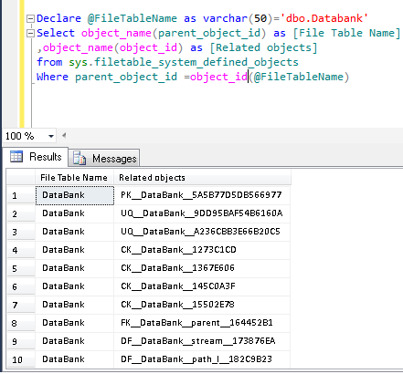Select row 9 header in results
Viewport: 403px width, 374px height.
pyautogui.click(x=21, y=341)
